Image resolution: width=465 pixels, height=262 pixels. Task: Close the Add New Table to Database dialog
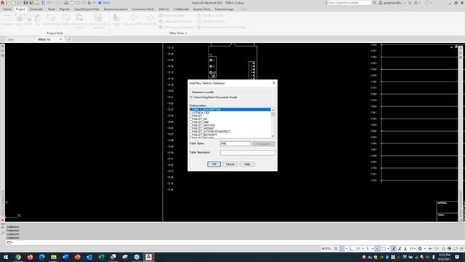(273, 83)
